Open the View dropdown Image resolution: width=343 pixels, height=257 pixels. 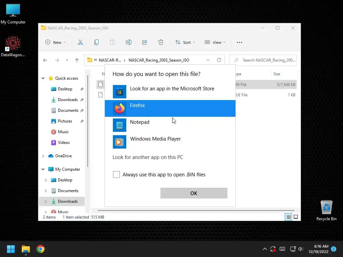(x=215, y=42)
